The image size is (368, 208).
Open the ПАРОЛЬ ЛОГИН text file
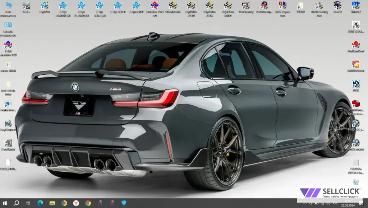pos(356,166)
